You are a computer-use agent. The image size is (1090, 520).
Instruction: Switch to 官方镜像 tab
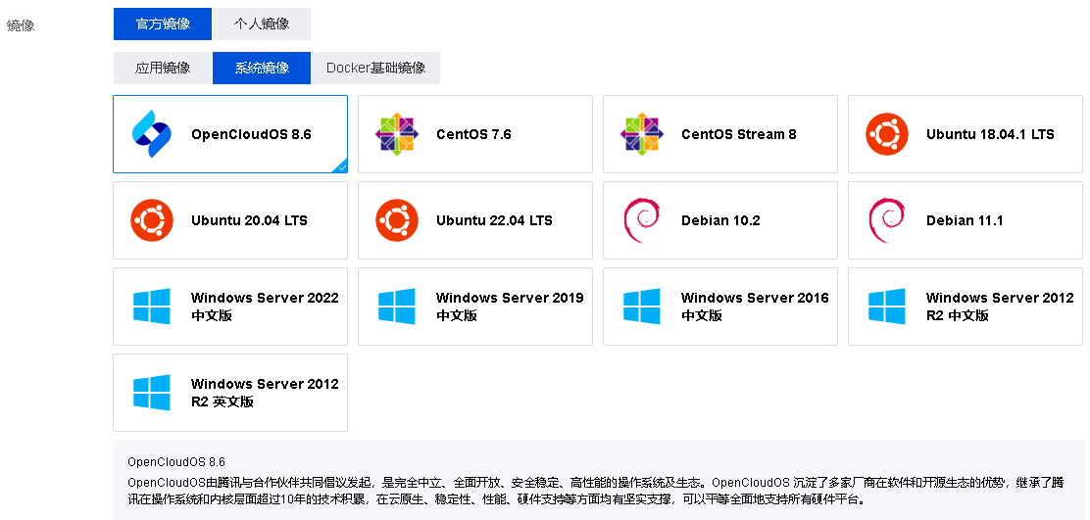pos(163,24)
